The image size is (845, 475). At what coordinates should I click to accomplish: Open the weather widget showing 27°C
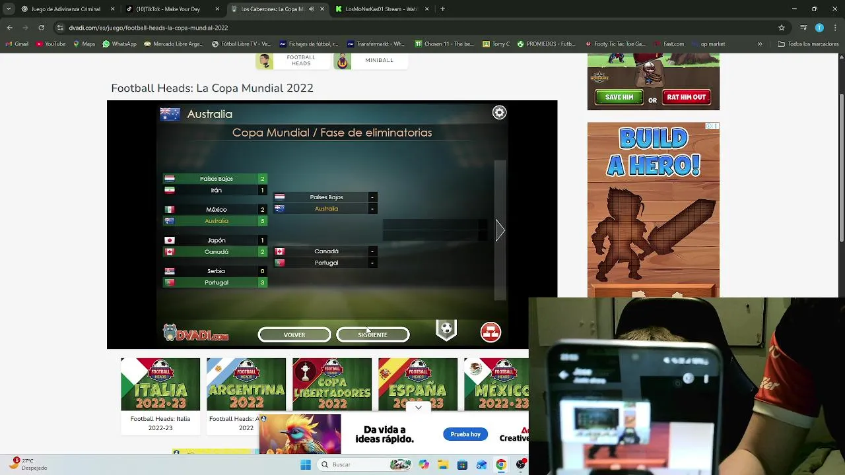(29, 464)
